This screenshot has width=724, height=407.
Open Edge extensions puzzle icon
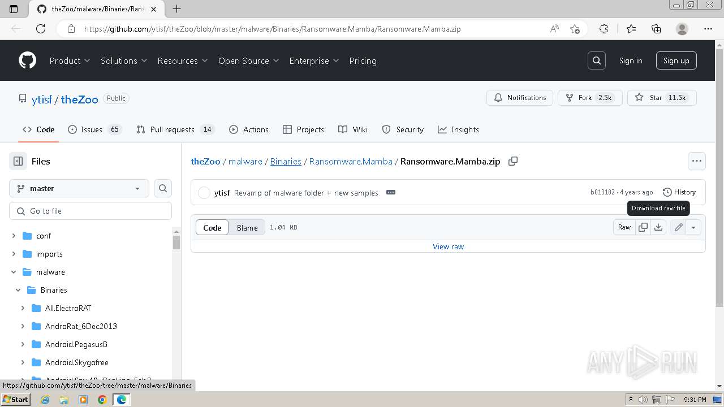604,29
